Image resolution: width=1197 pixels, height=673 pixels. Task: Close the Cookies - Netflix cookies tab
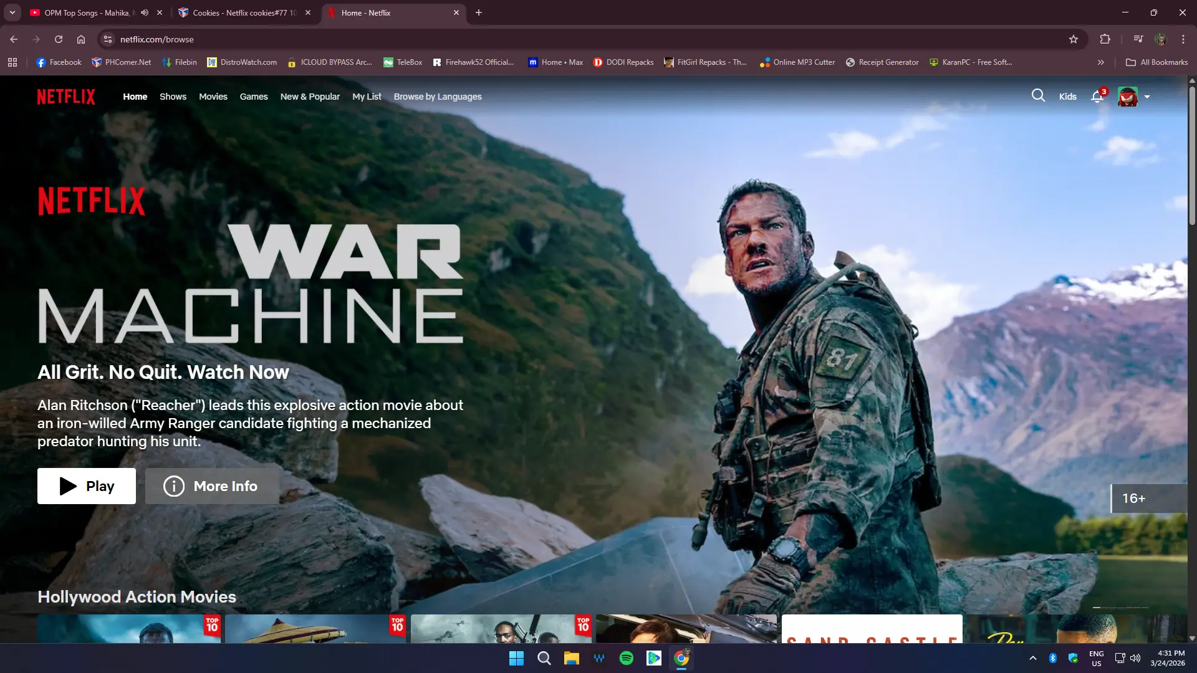point(308,12)
